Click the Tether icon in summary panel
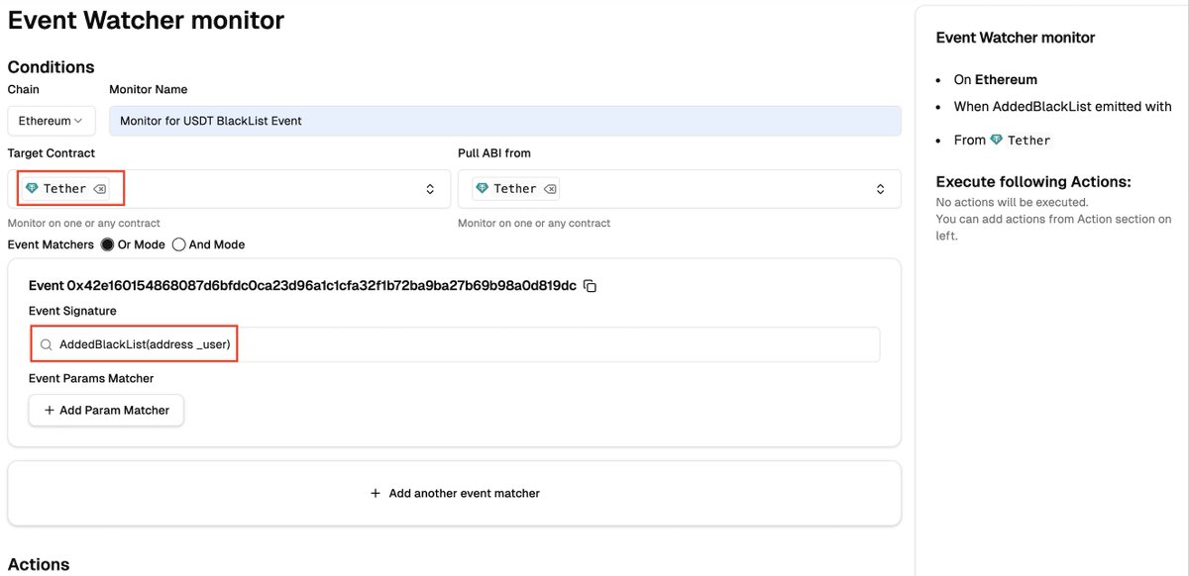This screenshot has height=576, width=1189. click(997, 140)
